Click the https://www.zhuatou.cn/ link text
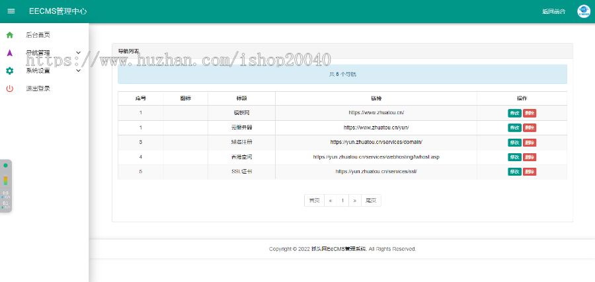Screen dimensions: 595x282 (376, 112)
